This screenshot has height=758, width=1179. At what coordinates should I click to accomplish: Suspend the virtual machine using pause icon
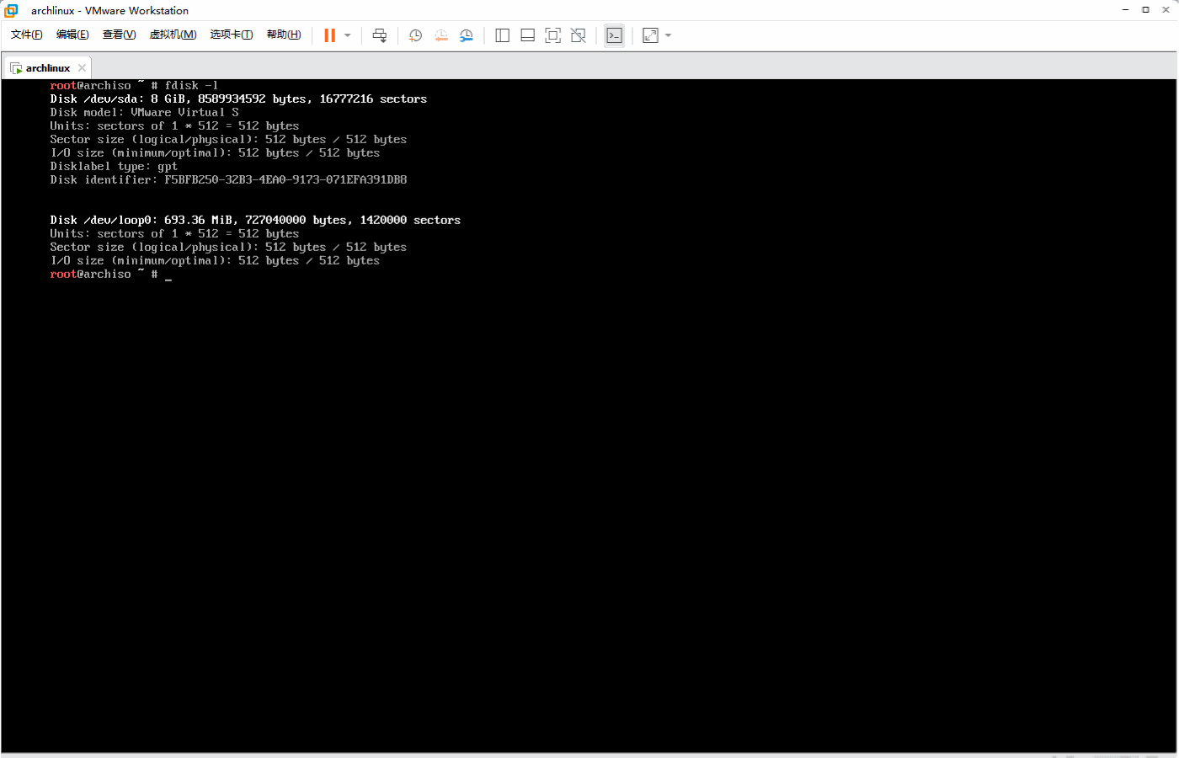coord(328,35)
